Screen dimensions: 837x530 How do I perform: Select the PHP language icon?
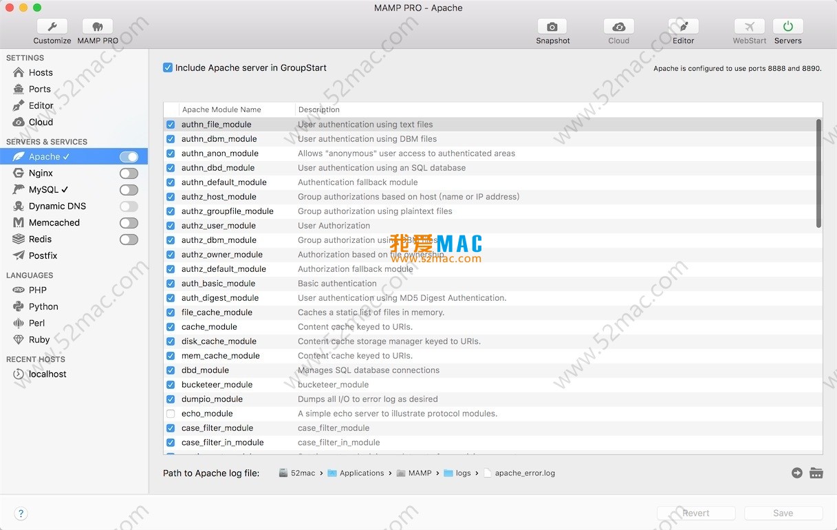pyautogui.click(x=19, y=290)
